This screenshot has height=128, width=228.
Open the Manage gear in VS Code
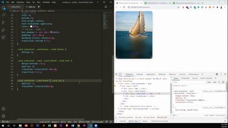3,116
